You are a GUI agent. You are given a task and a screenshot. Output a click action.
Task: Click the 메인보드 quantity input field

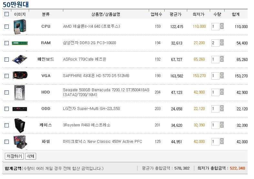coord(215,59)
